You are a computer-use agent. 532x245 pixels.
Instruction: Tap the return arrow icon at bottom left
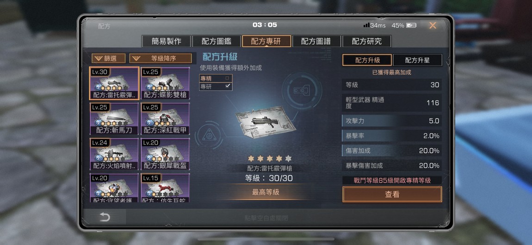coord(105,217)
